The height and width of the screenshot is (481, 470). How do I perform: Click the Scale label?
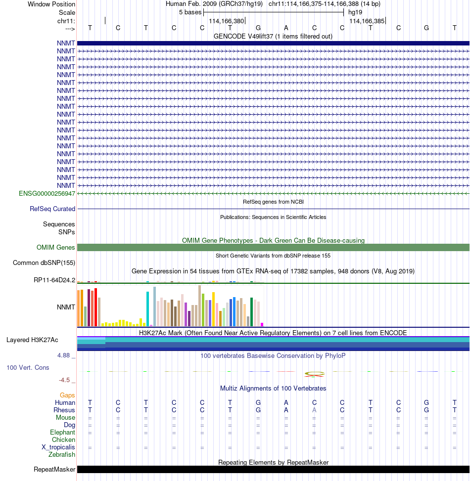coord(67,12)
